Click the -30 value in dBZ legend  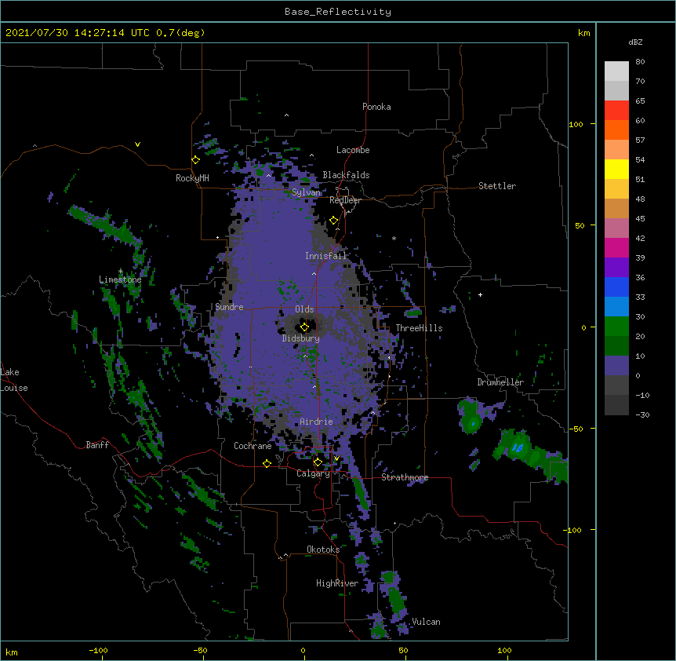tap(642, 414)
